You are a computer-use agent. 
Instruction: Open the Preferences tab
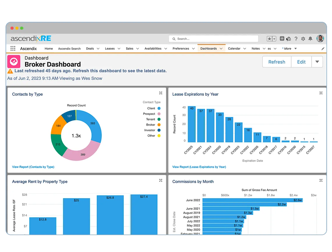181,49
